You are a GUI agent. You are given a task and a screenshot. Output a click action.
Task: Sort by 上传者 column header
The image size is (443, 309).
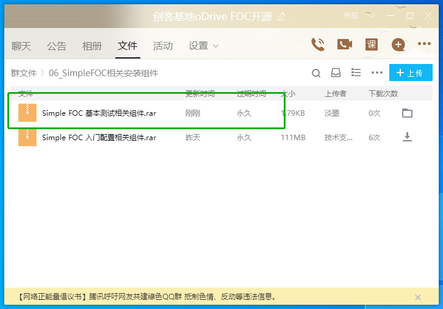click(336, 93)
